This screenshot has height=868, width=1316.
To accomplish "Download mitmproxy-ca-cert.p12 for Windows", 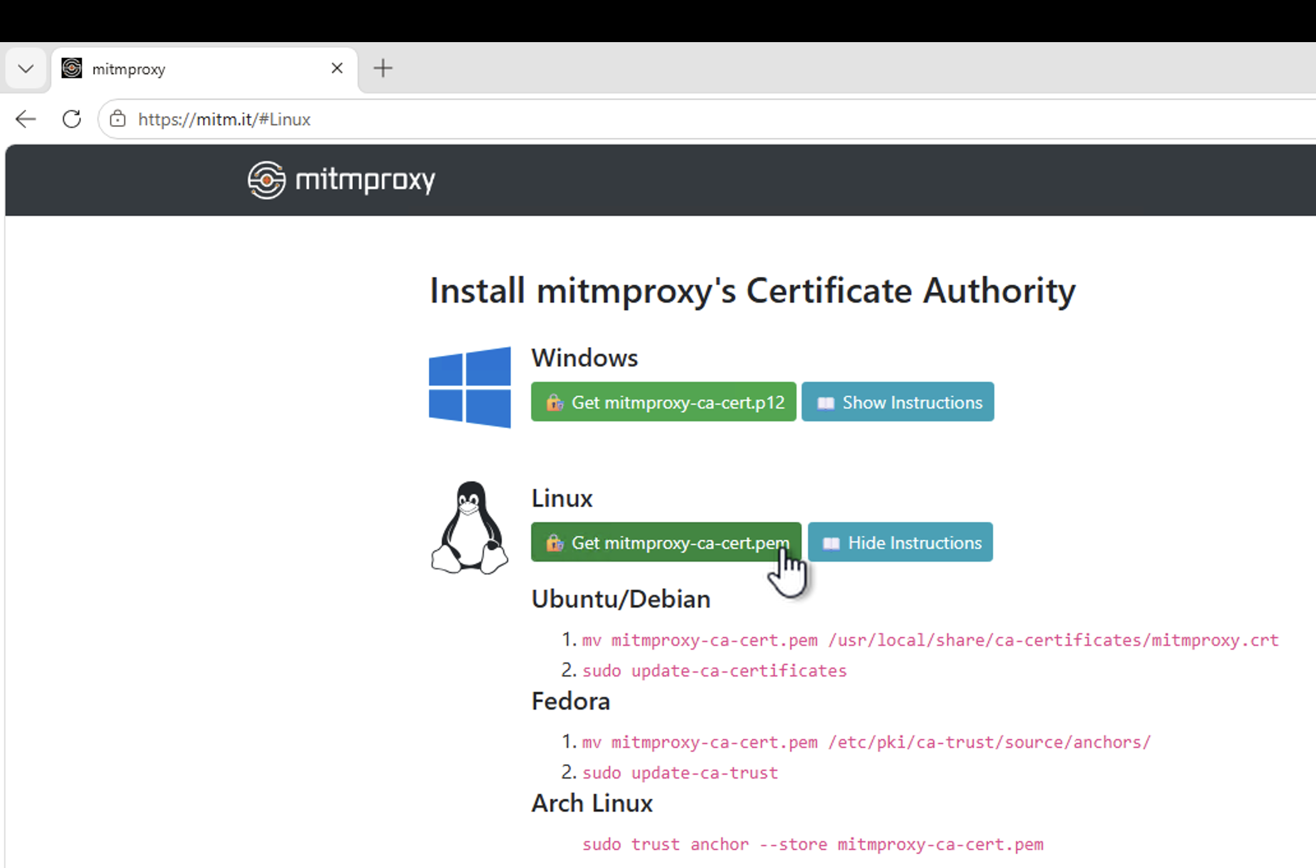I will 664,402.
